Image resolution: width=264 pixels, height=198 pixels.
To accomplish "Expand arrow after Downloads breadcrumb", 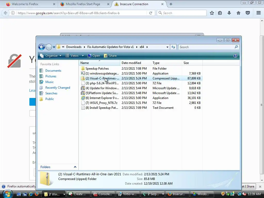I will (x=85, y=47).
